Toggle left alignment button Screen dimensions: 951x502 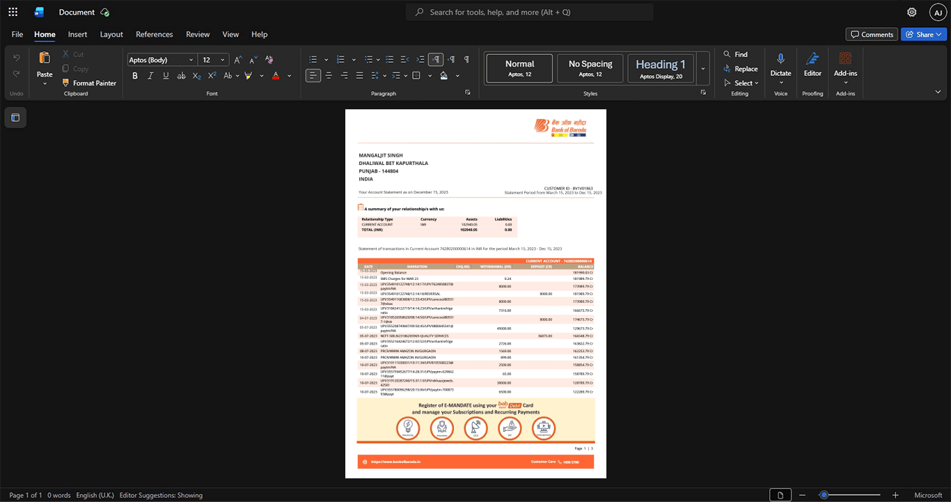313,75
